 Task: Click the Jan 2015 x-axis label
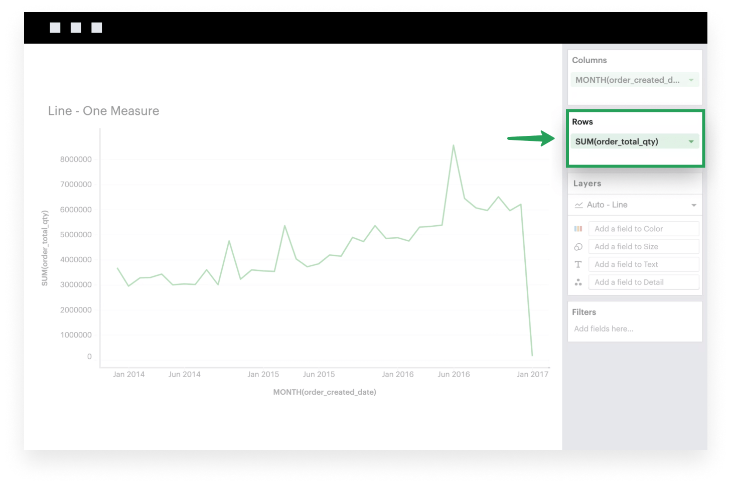click(263, 374)
